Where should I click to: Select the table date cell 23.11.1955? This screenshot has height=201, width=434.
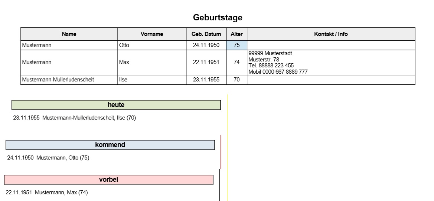tap(206, 80)
